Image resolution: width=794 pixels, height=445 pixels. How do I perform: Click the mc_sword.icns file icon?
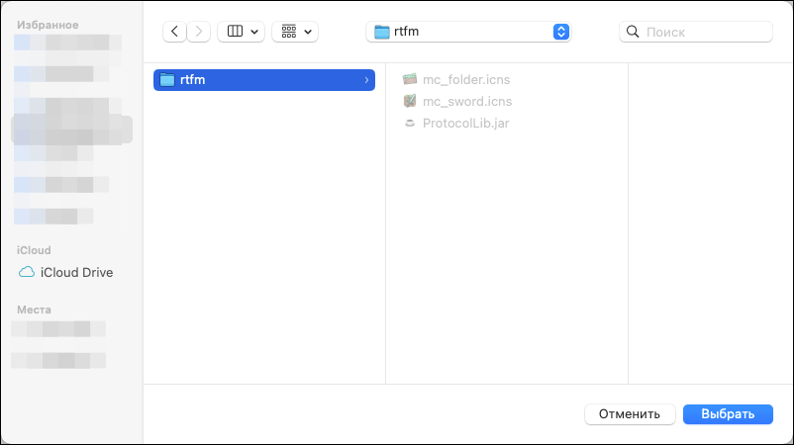click(410, 101)
